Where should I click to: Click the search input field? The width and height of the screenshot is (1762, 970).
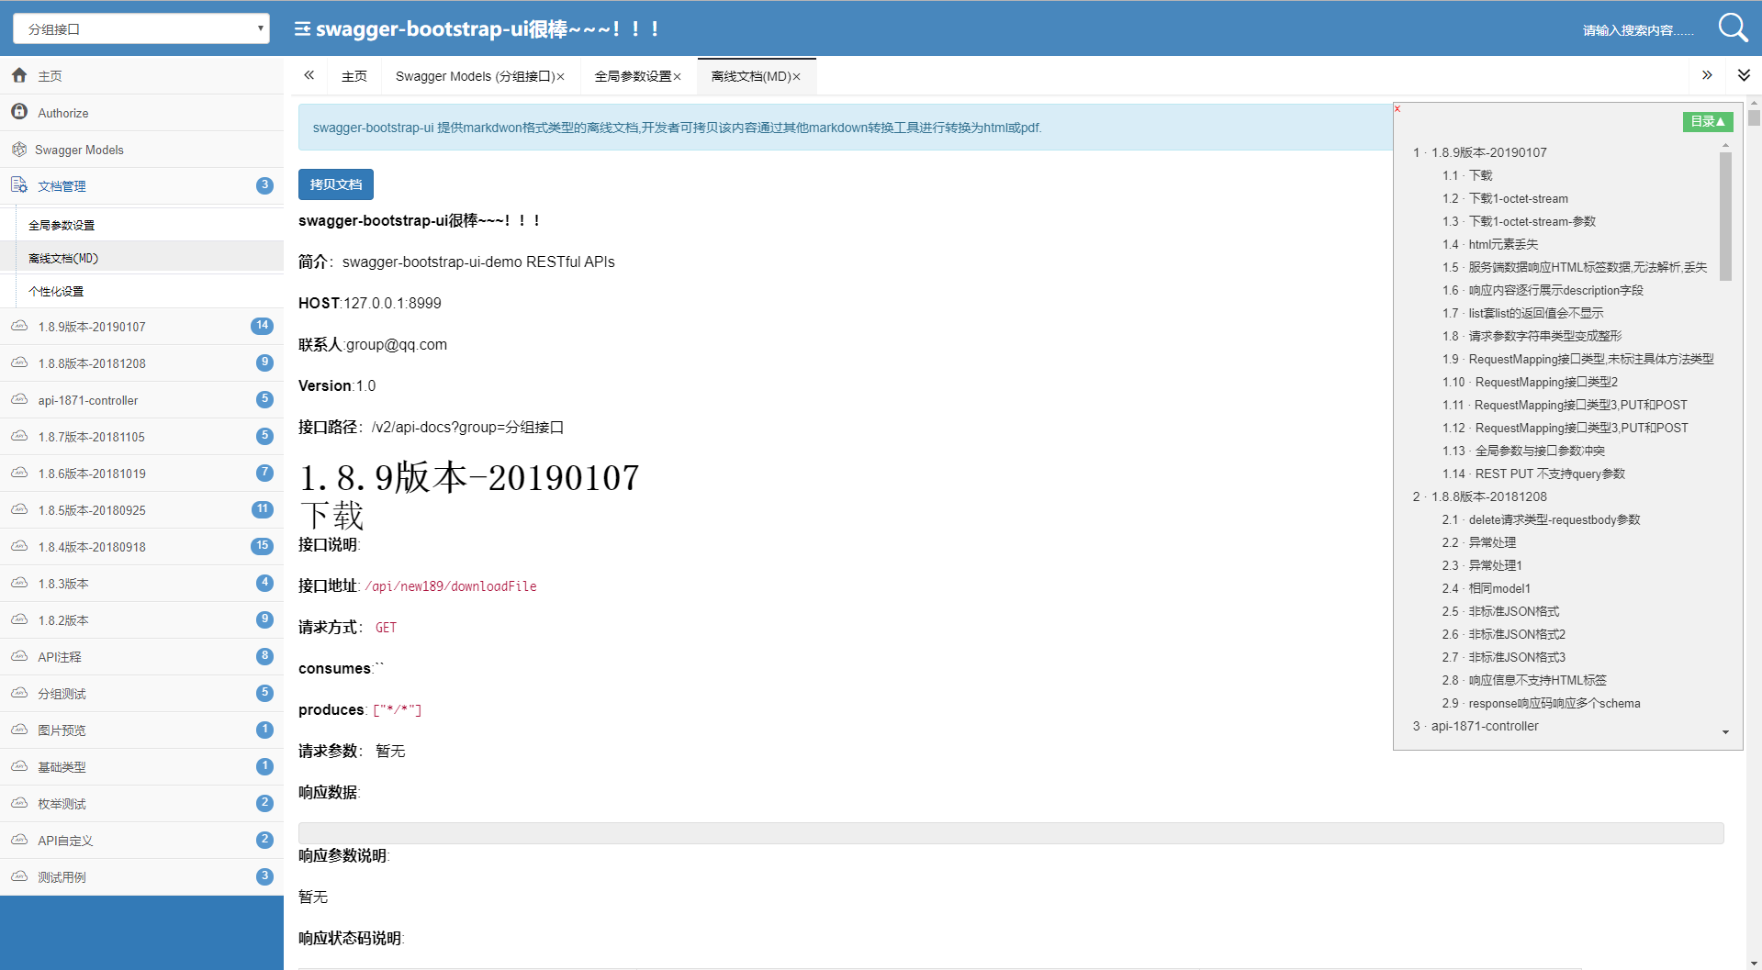(x=1637, y=30)
